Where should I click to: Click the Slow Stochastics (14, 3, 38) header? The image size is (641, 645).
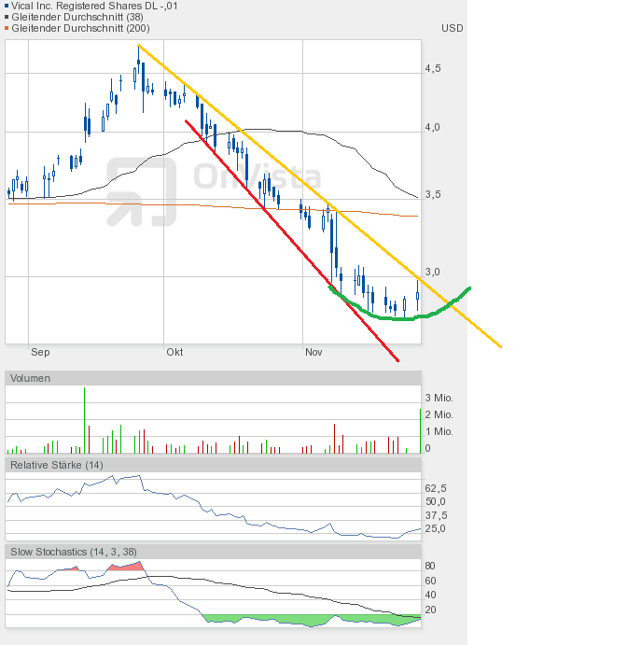pyautogui.click(x=213, y=552)
